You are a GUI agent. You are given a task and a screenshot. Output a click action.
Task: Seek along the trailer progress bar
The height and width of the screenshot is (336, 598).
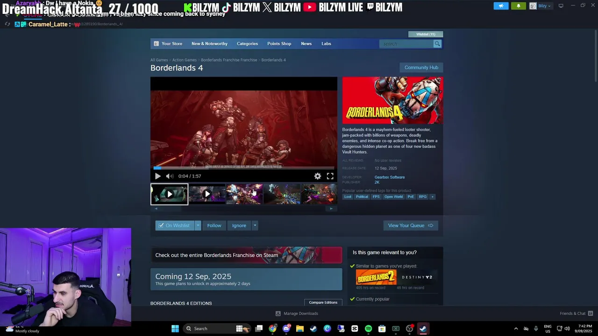pyautogui.click(x=244, y=168)
